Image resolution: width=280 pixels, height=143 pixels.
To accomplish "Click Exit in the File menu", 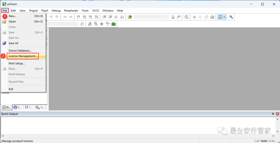I will 11,89.
